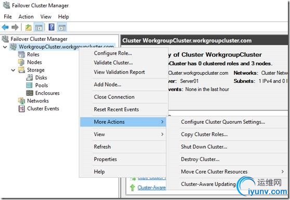Image resolution: width=290 pixels, height=200 pixels.
Task: Click the Subnets: label in summary
Action: click(244, 81)
